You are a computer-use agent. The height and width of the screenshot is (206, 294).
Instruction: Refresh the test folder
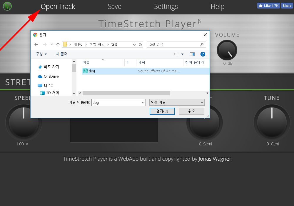tap(140, 45)
